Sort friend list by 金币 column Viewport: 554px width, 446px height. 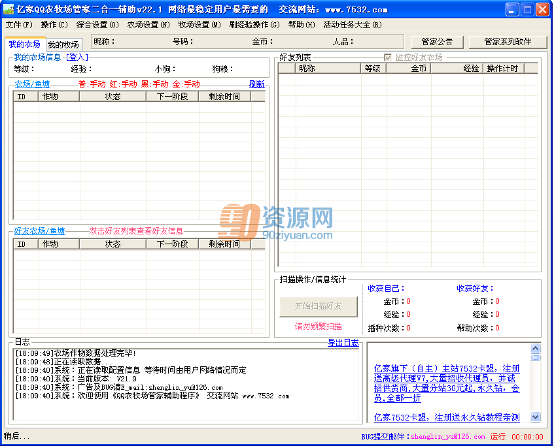coord(408,69)
